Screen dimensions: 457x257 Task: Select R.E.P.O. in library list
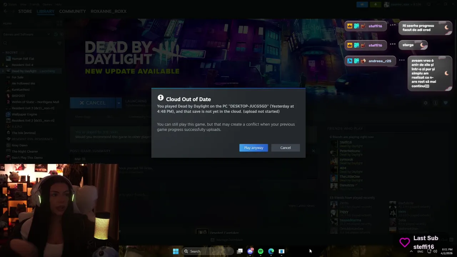(x=17, y=127)
